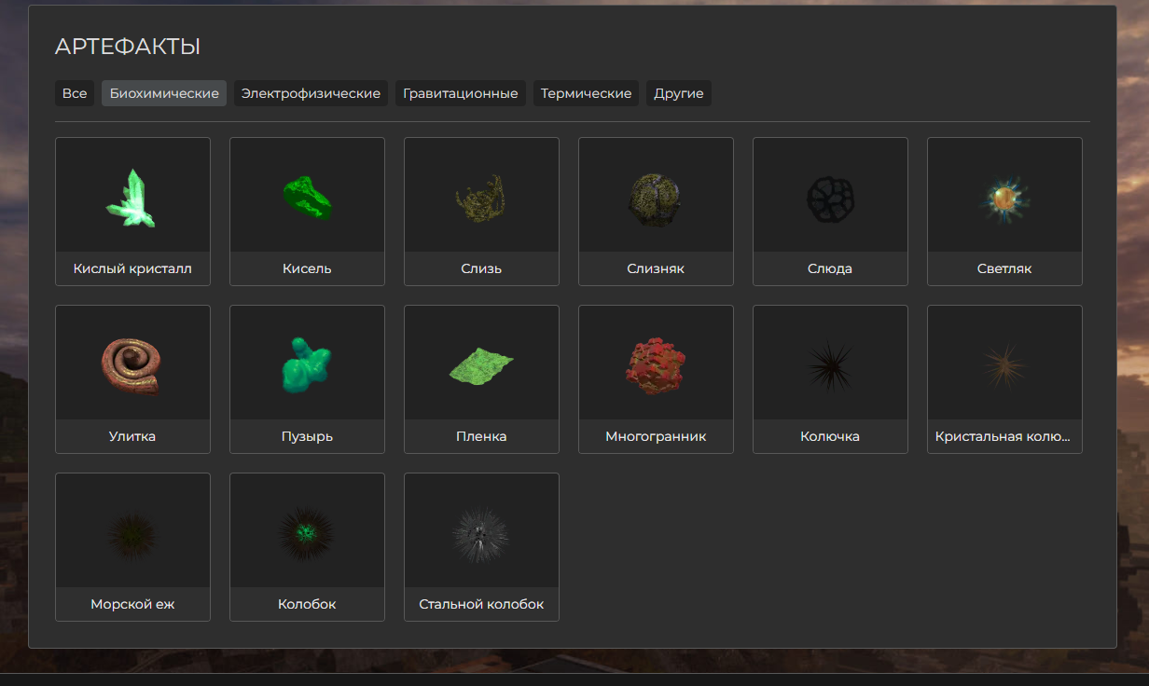Open the green Пленка artifact image
The height and width of the screenshot is (686, 1149).
[481, 365]
